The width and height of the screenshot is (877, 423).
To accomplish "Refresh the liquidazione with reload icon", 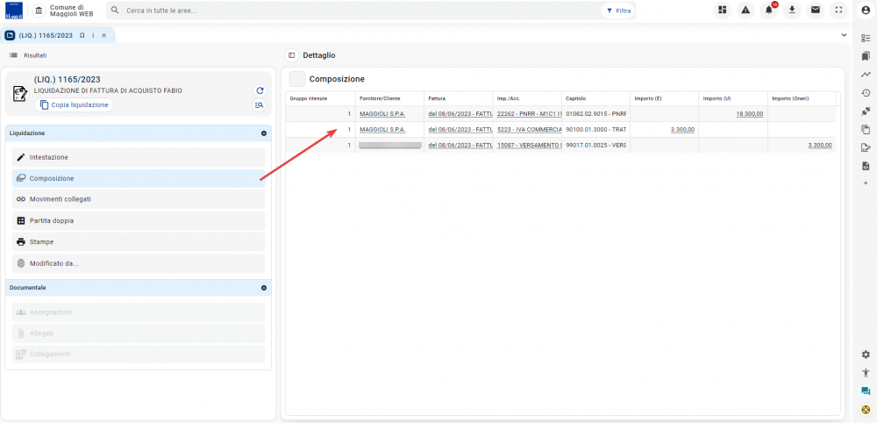I will (259, 90).
